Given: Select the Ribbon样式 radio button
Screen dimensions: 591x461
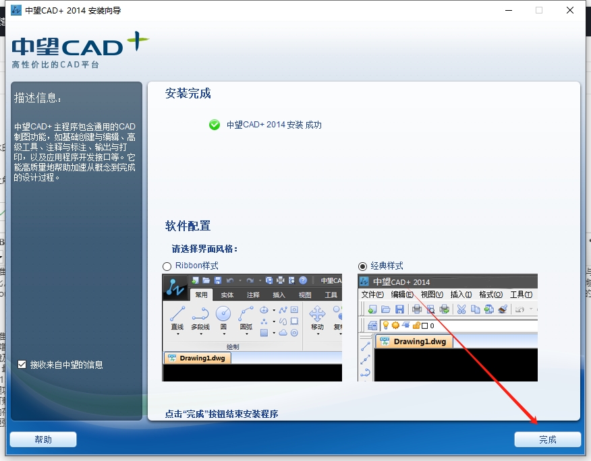Looking at the screenshot, I should point(167,266).
